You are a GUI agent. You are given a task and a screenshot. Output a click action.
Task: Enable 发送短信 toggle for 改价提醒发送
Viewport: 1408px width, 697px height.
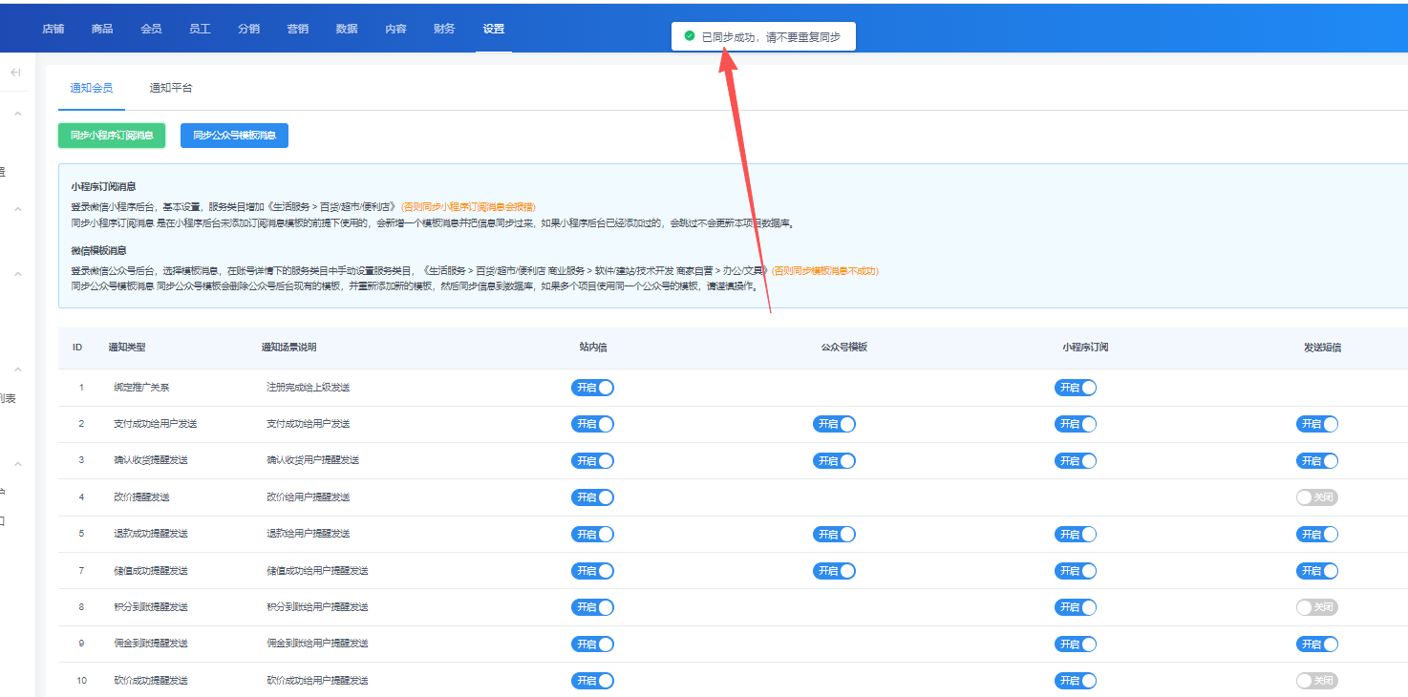point(1316,497)
